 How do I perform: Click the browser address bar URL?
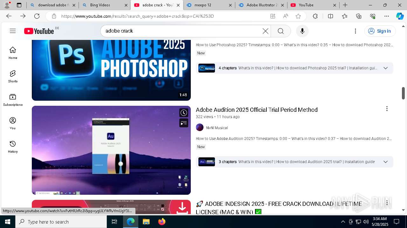[x=137, y=16]
